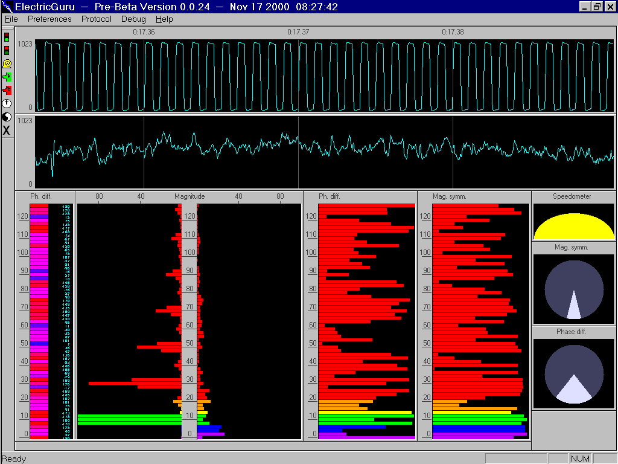This screenshot has height=464, width=618.
Task: Open the File menu
Action: tap(11, 19)
